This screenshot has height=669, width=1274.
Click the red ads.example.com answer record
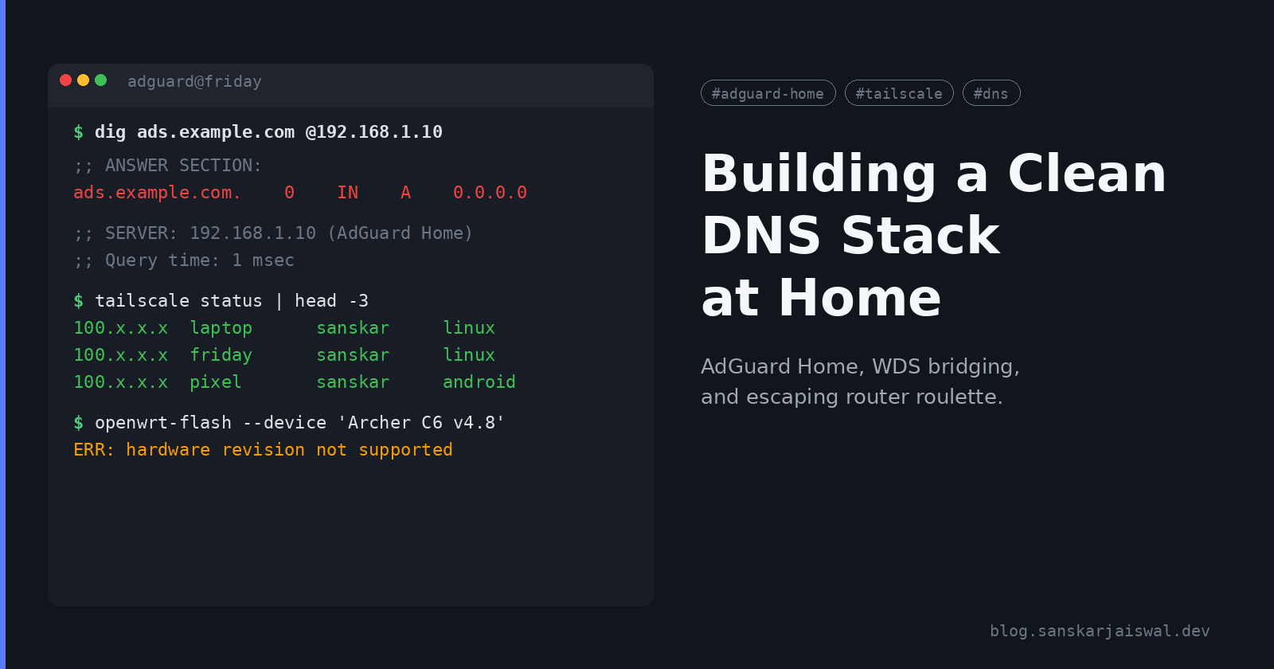(x=300, y=193)
